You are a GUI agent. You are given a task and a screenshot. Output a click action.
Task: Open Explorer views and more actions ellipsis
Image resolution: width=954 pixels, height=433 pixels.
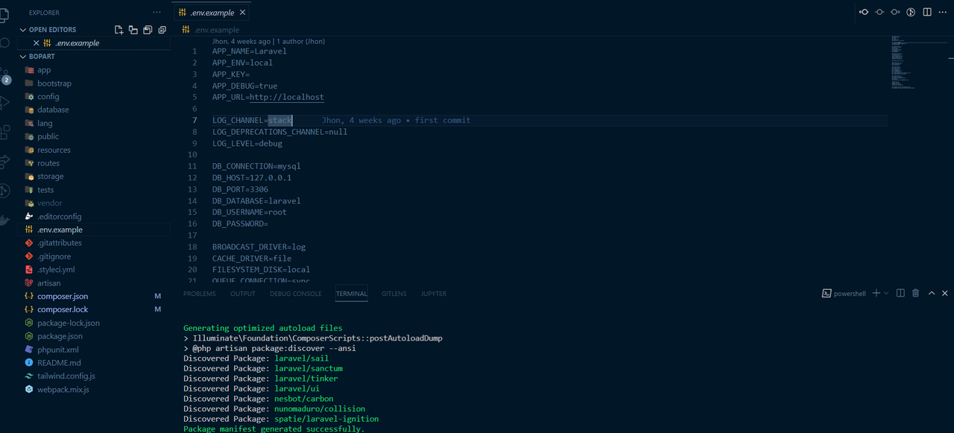point(157,13)
